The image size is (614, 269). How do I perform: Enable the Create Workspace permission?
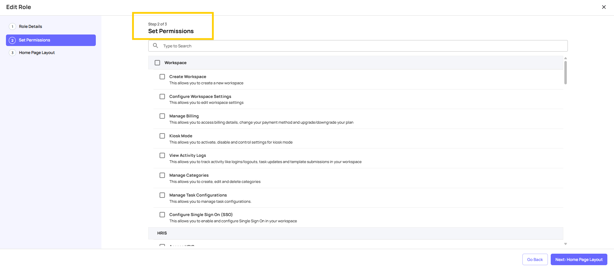point(162,77)
